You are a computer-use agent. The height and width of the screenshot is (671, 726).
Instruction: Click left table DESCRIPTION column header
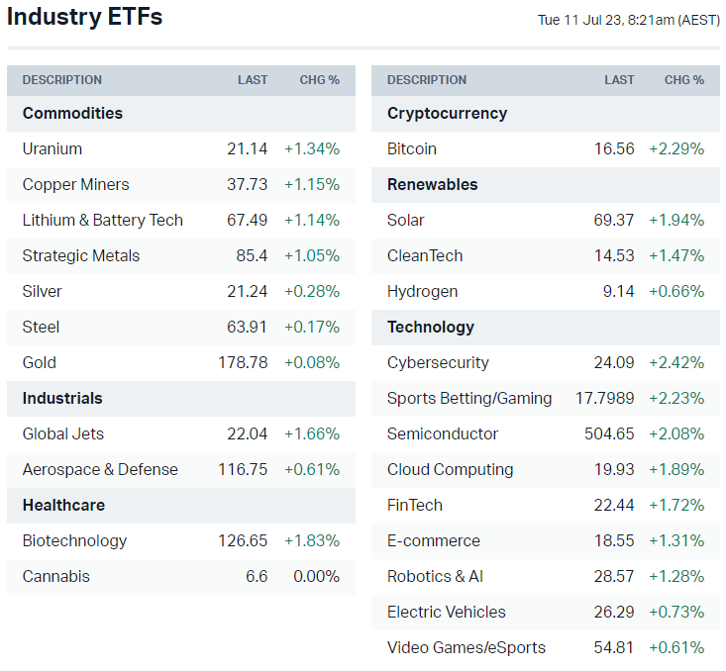61,80
